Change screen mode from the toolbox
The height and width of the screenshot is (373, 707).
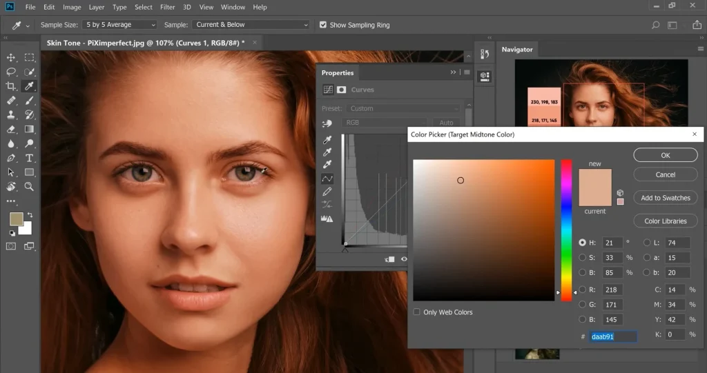[29, 246]
